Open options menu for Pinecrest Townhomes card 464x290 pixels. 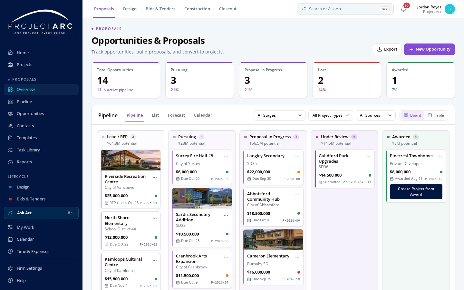click(x=440, y=157)
